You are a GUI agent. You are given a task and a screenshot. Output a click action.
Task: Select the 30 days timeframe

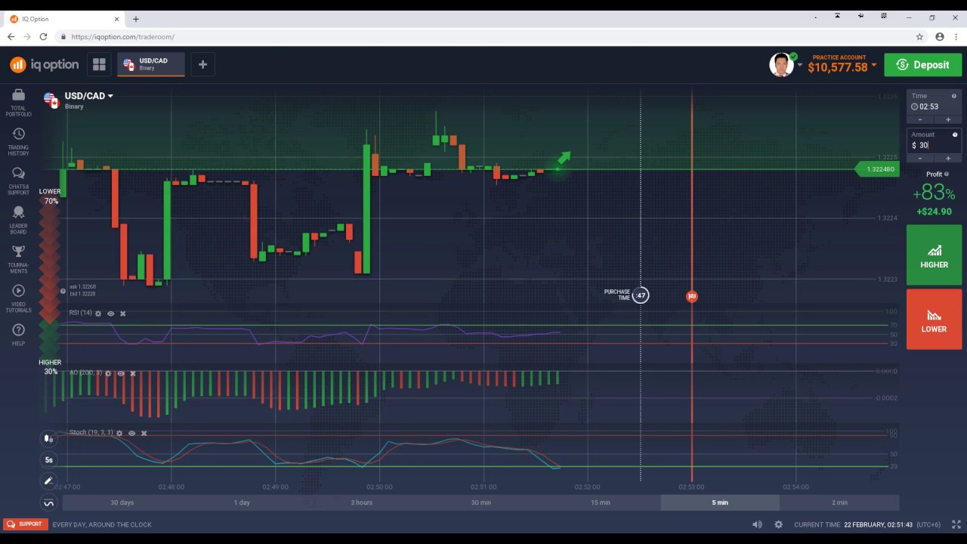click(x=122, y=502)
